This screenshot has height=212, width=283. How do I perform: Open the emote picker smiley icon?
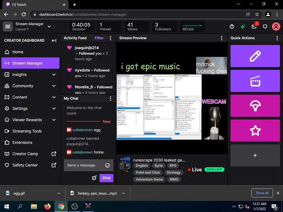[x=108, y=165]
